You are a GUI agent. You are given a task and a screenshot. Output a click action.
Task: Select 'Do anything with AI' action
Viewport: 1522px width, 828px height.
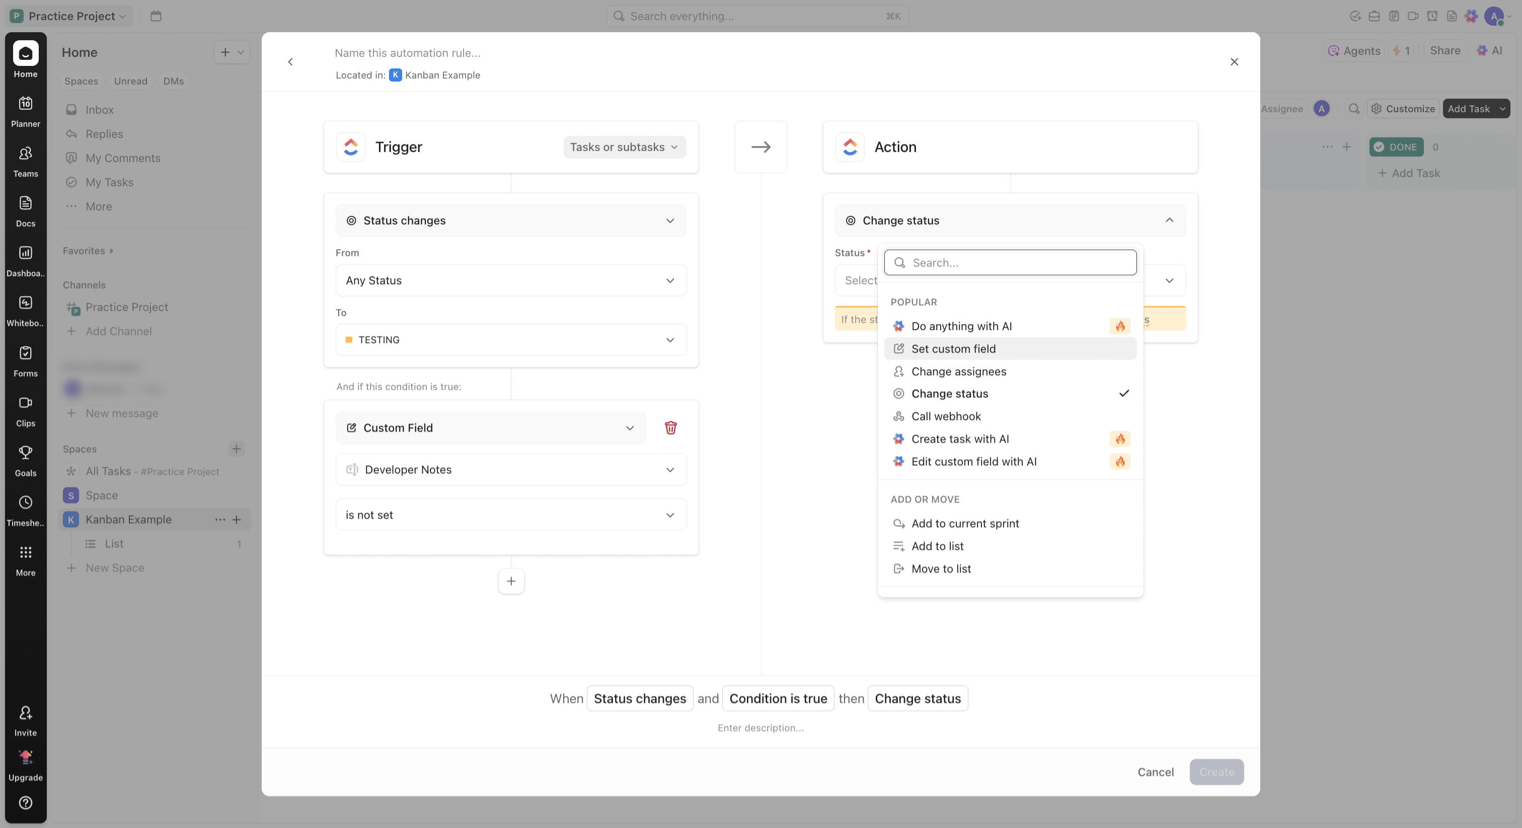1010,326
